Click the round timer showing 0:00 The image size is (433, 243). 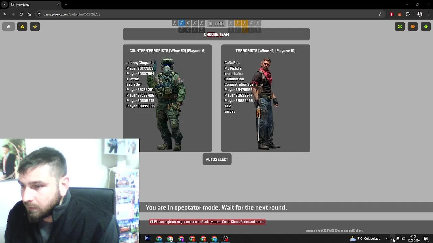point(216,24)
